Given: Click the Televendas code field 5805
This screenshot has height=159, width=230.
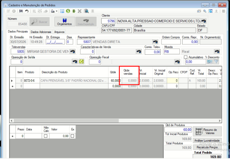Looking at the screenshot, I should pos(18,51).
